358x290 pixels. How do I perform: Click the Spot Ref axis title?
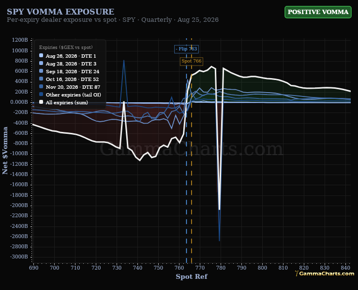pos(192,276)
